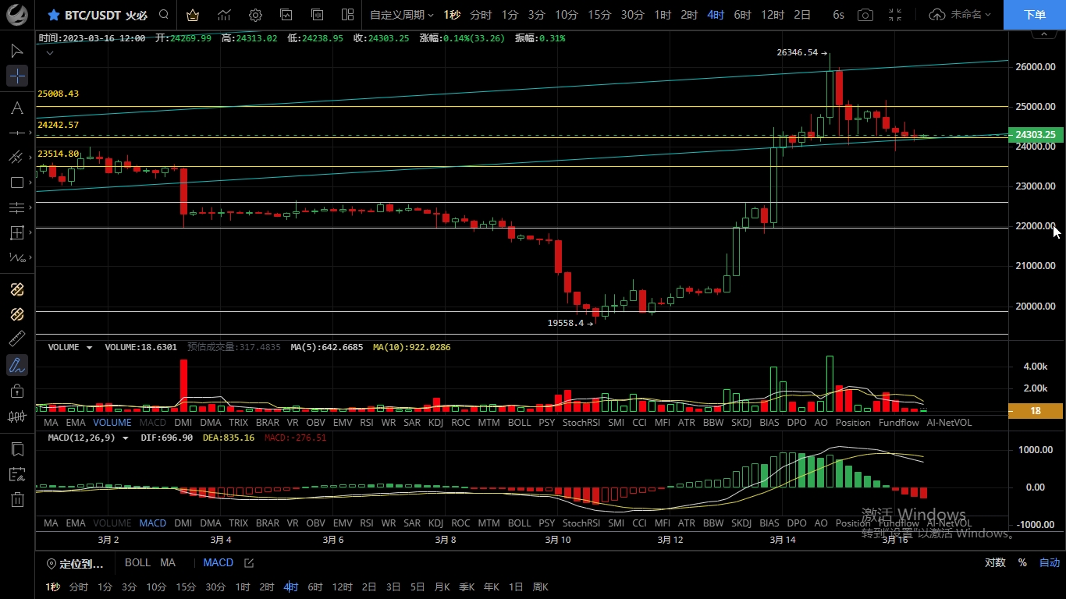Viewport: 1066px width, 599px height.
Task: Toggle logarithmic scale 对数
Action: click(994, 562)
